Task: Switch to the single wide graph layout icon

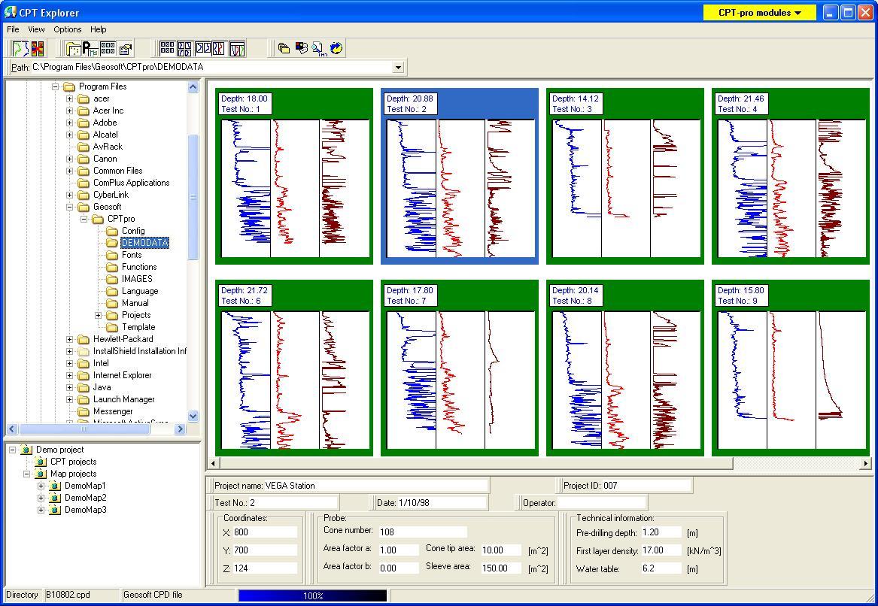Action: pyautogui.click(x=238, y=49)
